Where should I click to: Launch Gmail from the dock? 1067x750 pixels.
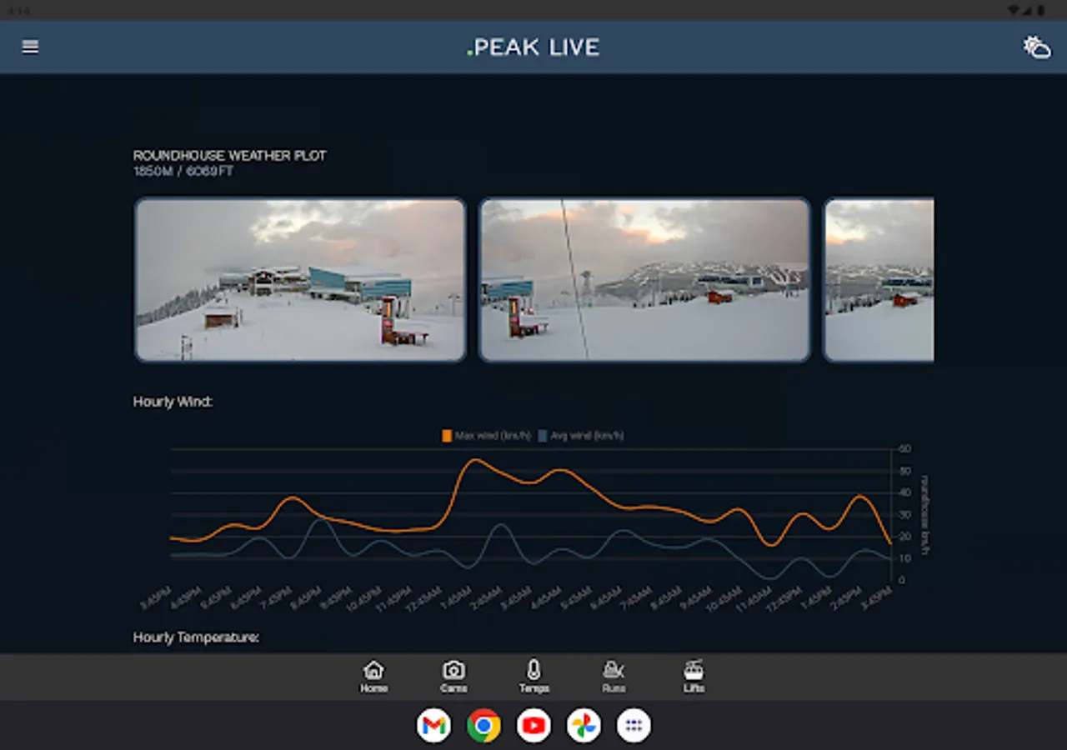(x=433, y=726)
